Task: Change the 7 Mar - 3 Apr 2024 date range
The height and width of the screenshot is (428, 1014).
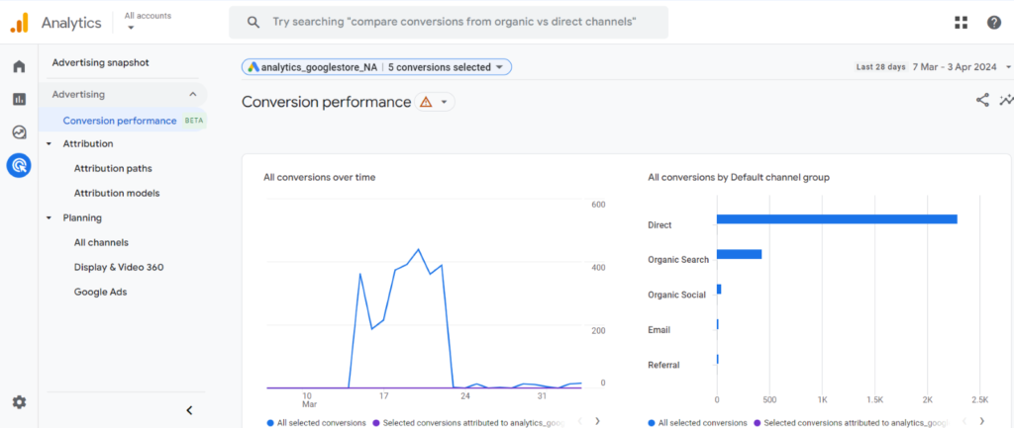Action: click(x=952, y=67)
